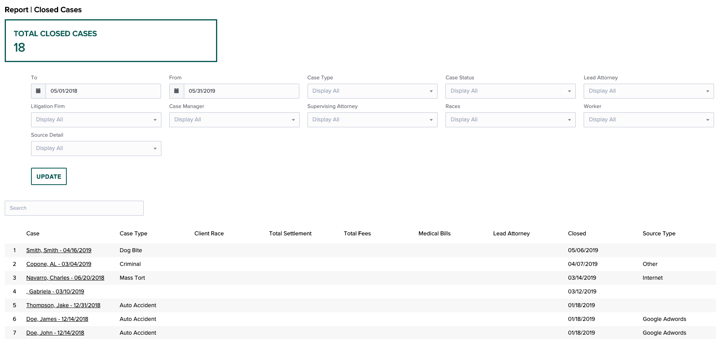Open the Races dropdown
716x339 pixels.
pos(511,120)
